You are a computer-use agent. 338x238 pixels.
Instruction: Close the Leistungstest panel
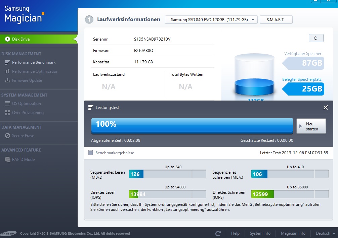pos(326,108)
